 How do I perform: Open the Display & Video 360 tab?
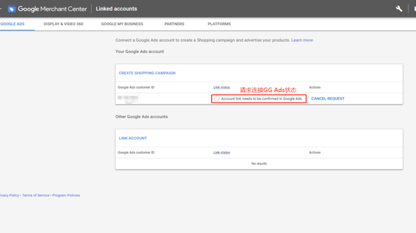point(63,24)
